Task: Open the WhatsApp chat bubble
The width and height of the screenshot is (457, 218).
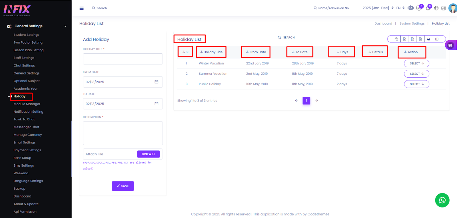Action: pos(442,200)
